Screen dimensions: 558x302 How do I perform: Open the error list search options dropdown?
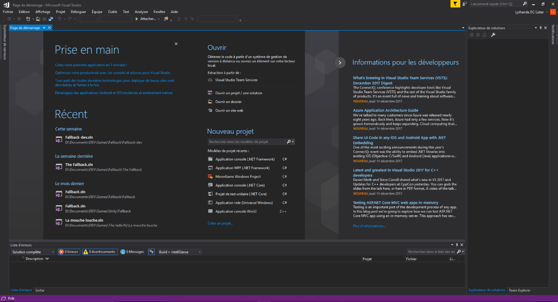[x=463, y=252]
